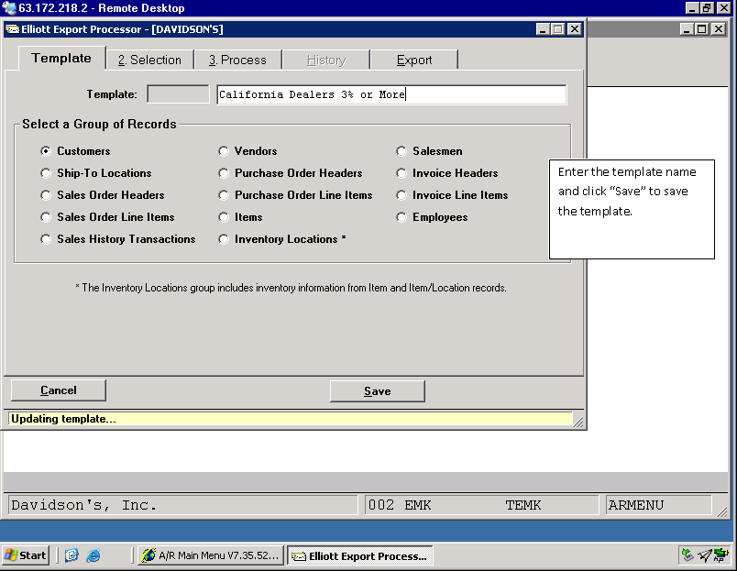Viewport: 737px width, 571px height.
Task: Restore down the Remote Desktop window
Action: [x=708, y=8]
